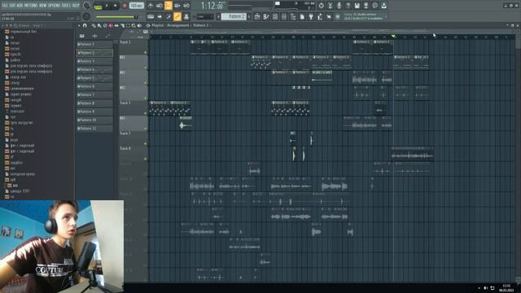This screenshot has height=293, width=521.
Task: Open the tempo tapper icon
Action: point(320,16)
